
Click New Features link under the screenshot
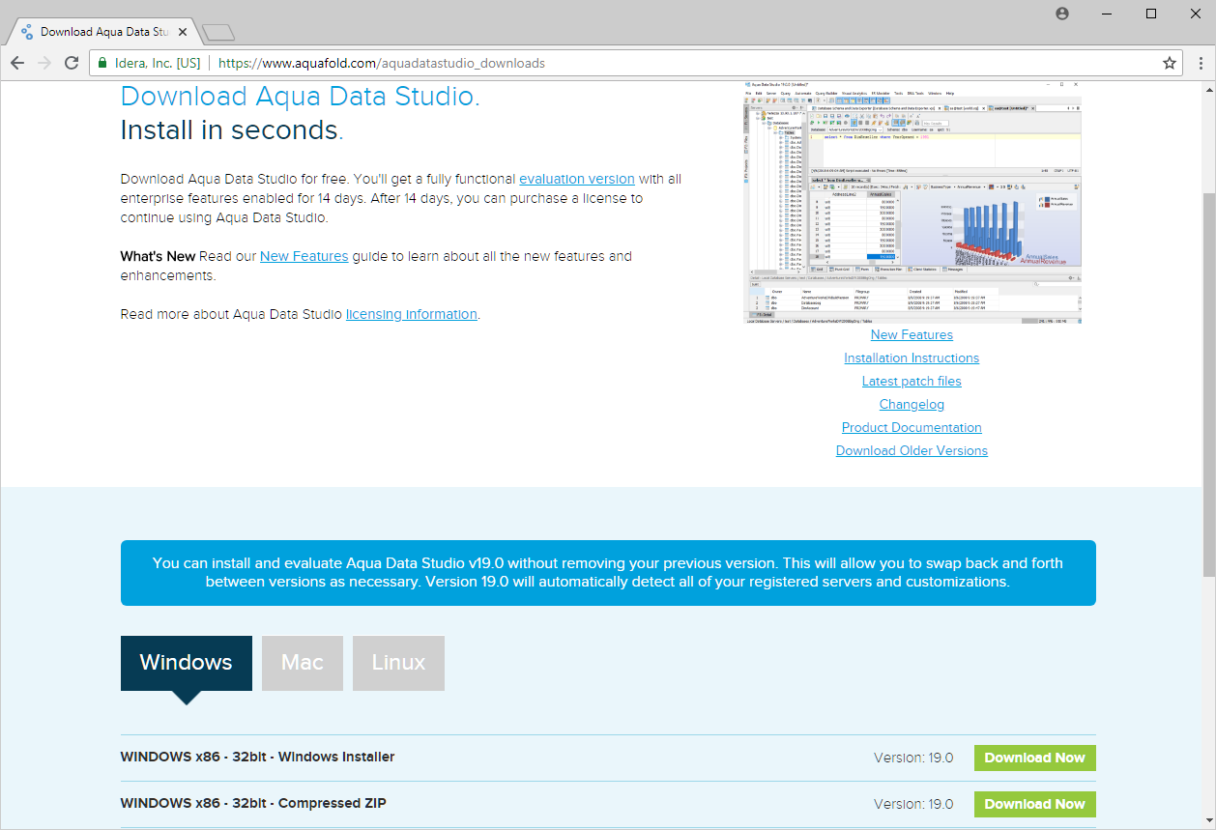912,334
